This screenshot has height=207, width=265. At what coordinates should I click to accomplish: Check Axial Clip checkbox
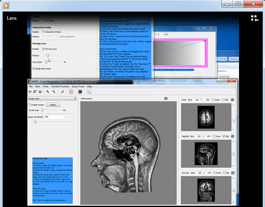tap(223, 100)
